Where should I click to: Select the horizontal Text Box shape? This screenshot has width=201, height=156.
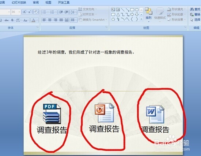coord(113,10)
